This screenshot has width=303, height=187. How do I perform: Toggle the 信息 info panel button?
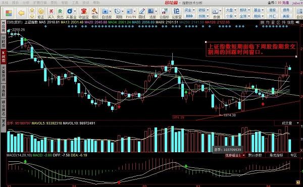(290, 23)
